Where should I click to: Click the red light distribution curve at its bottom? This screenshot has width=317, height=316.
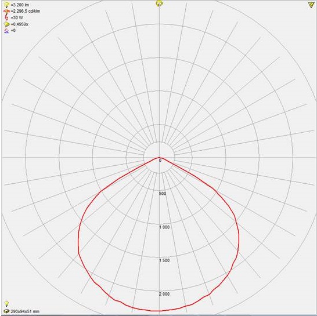tap(159, 311)
